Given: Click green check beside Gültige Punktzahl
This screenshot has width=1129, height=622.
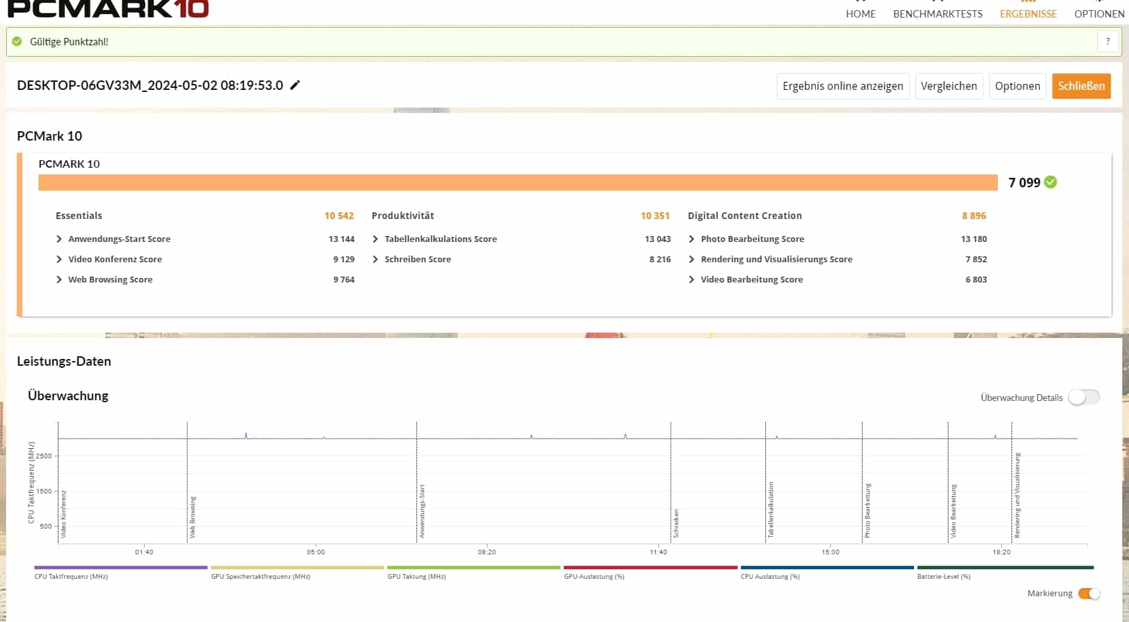Looking at the screenshot, I should pyautogui.click(x=17, y=41).
